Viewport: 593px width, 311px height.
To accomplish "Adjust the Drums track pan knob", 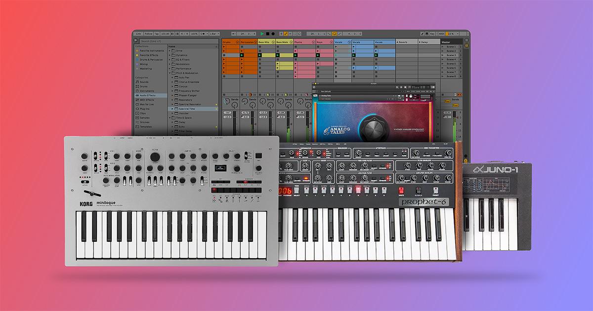I will [x=227, y=101].
